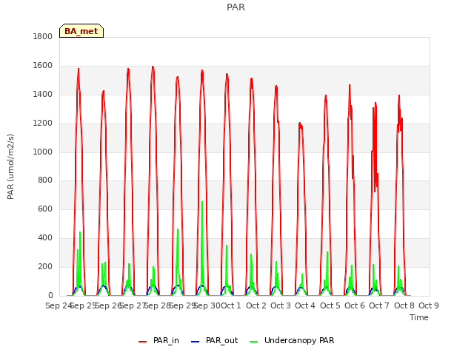Click the 1000 y-axis tick label
The height and width of the screenshot is (355, 474).
[x=43, y=152]
